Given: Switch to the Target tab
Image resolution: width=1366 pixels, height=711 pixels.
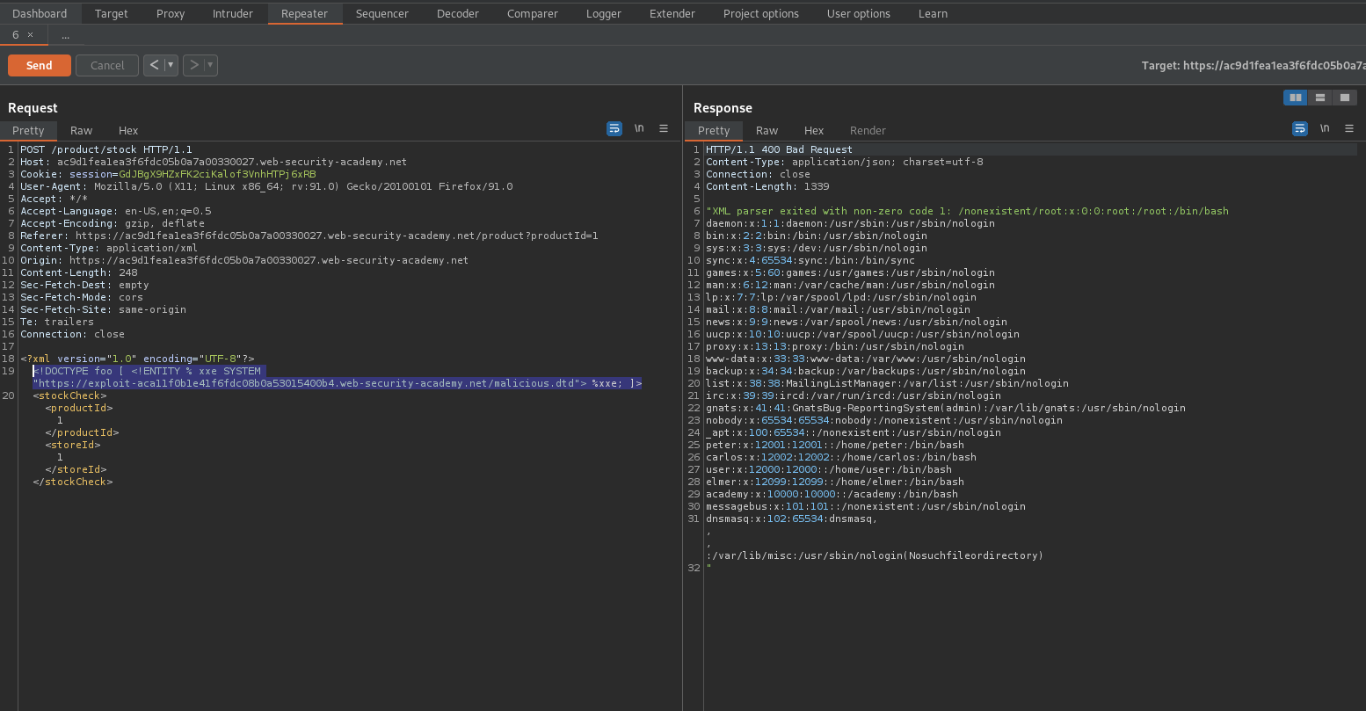Looking at the screenshot, I should pos(112,13).
